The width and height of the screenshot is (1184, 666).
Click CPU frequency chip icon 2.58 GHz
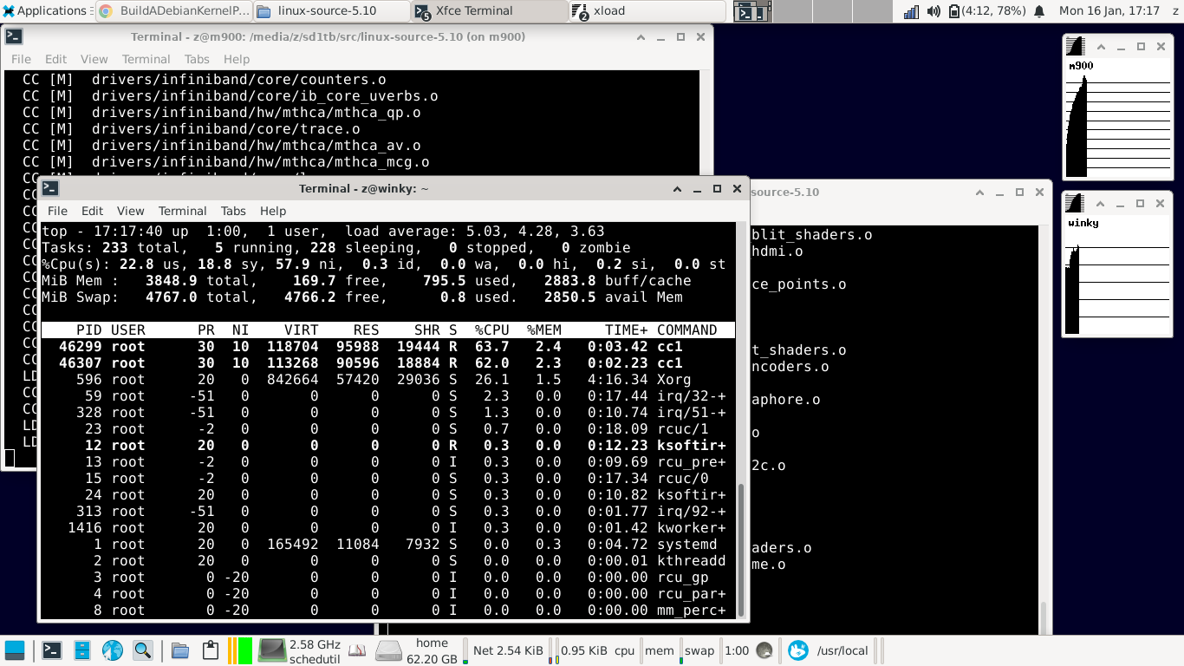click(x=272, y=650)
